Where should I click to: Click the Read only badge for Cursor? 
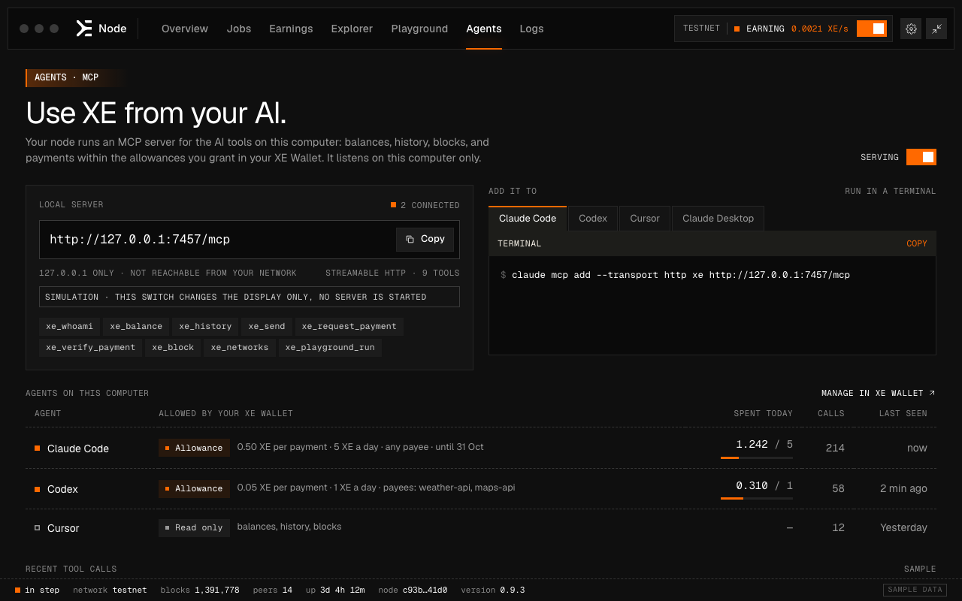(x=194, y=528)
